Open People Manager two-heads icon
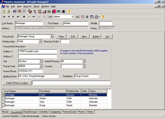 tap(30, 11)
